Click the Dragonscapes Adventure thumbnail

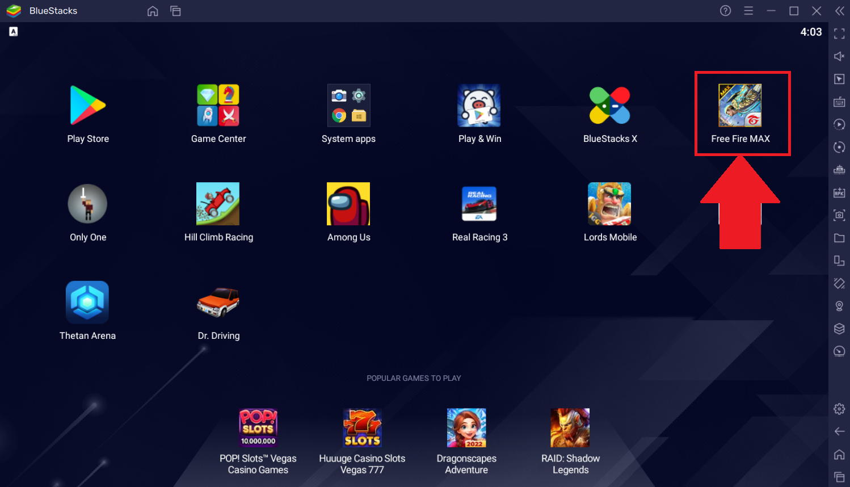(466, 427)
